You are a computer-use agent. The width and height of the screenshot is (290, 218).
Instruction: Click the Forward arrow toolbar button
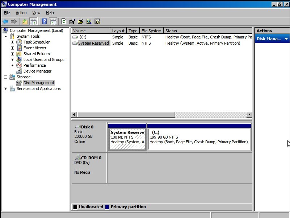coord(14,22)
